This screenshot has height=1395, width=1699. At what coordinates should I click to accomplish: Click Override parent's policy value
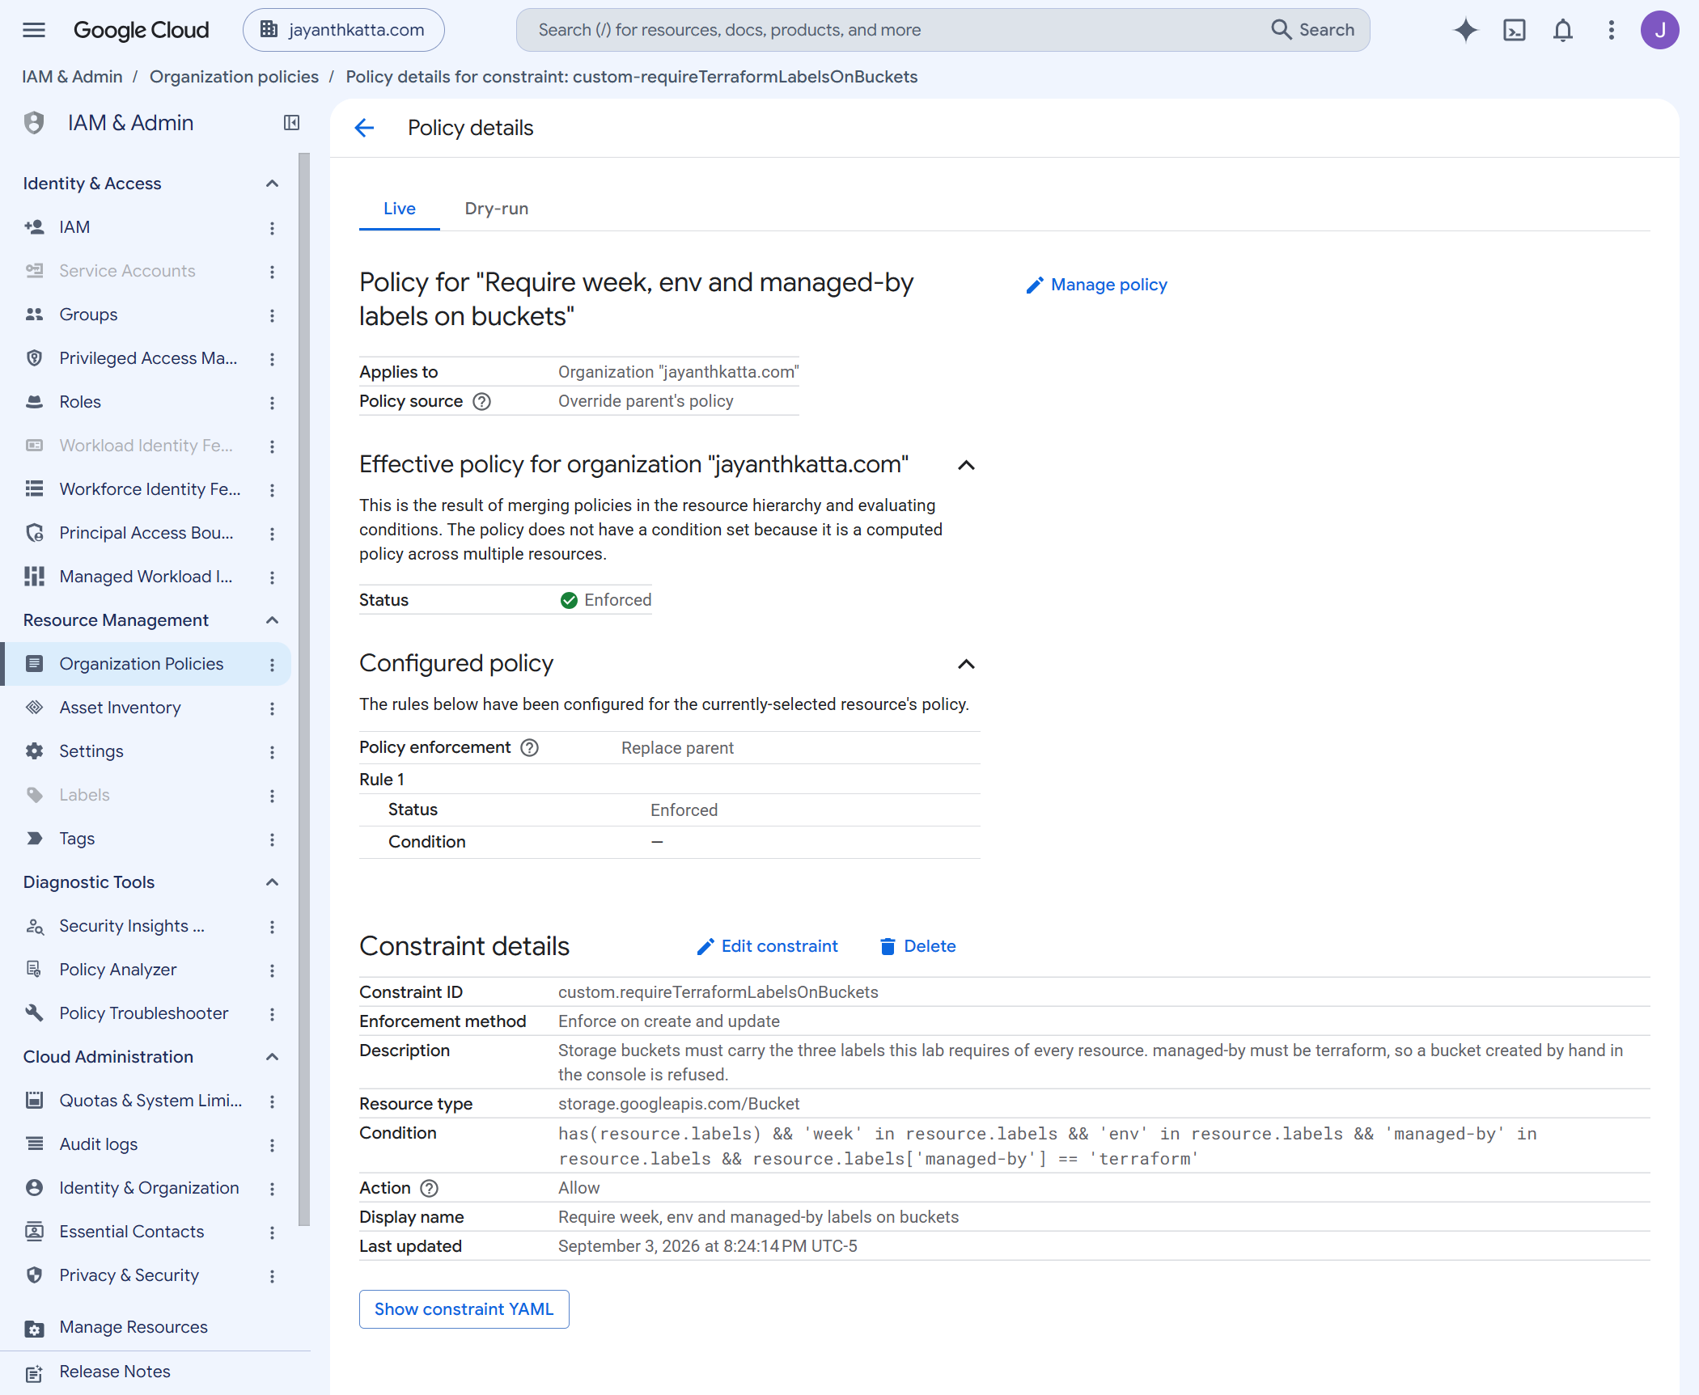(x=646, y=401)
